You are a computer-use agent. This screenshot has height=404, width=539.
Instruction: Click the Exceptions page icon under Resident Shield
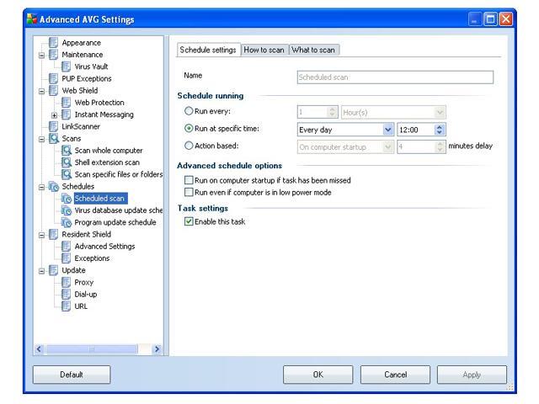click(x=66, y=258)
